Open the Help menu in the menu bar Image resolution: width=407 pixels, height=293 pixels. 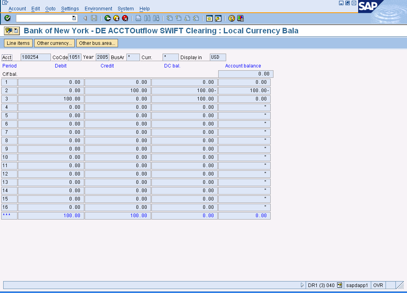145,9
